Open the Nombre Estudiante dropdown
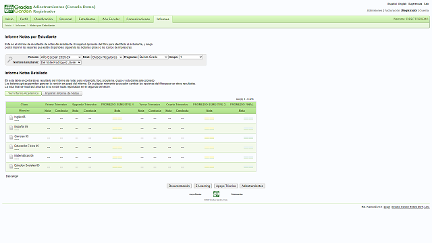Image resolution: width=432 pixels, height=243 pixels. pyautogui.click(x=61, y=63)
